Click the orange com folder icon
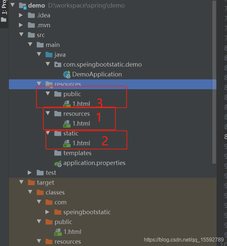 coord(49,202)
